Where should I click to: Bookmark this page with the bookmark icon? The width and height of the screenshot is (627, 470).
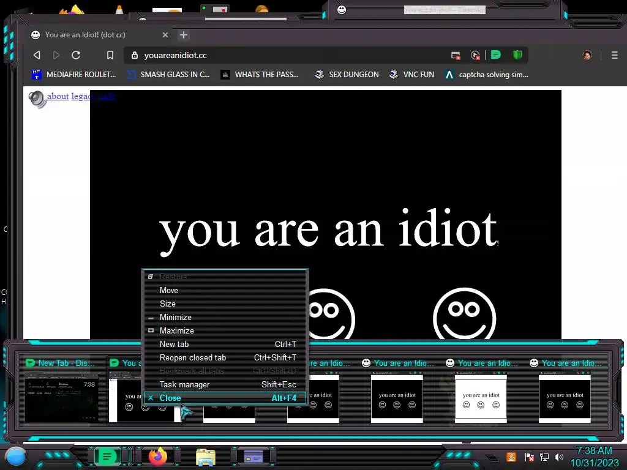pyautogui.click(x=110, y=55)
